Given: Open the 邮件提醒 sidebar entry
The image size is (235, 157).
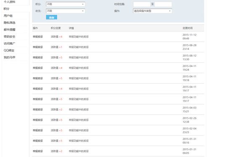Looking at the screenshot, I should (9, 30).
